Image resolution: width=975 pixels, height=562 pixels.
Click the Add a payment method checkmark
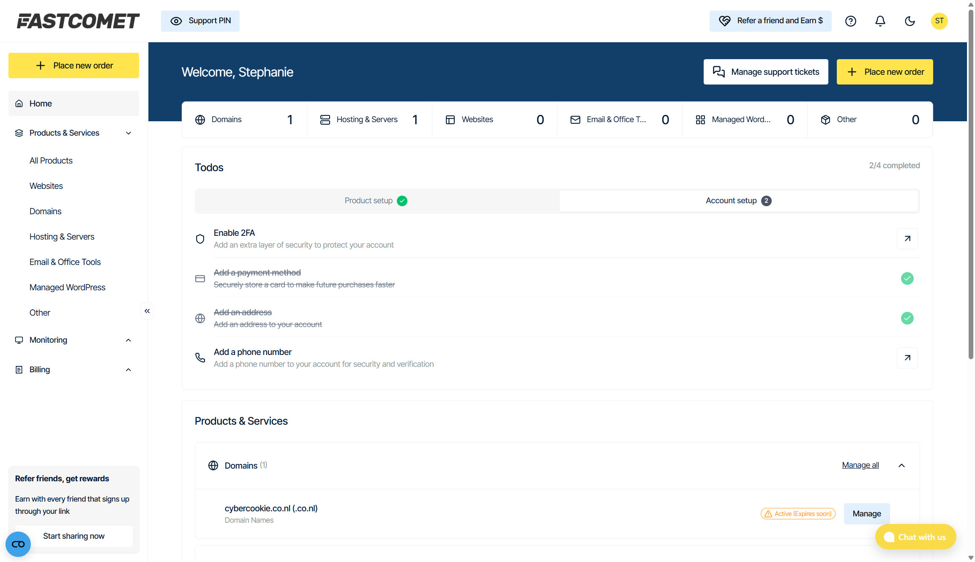pyautogui.click(x=907, y=278)
